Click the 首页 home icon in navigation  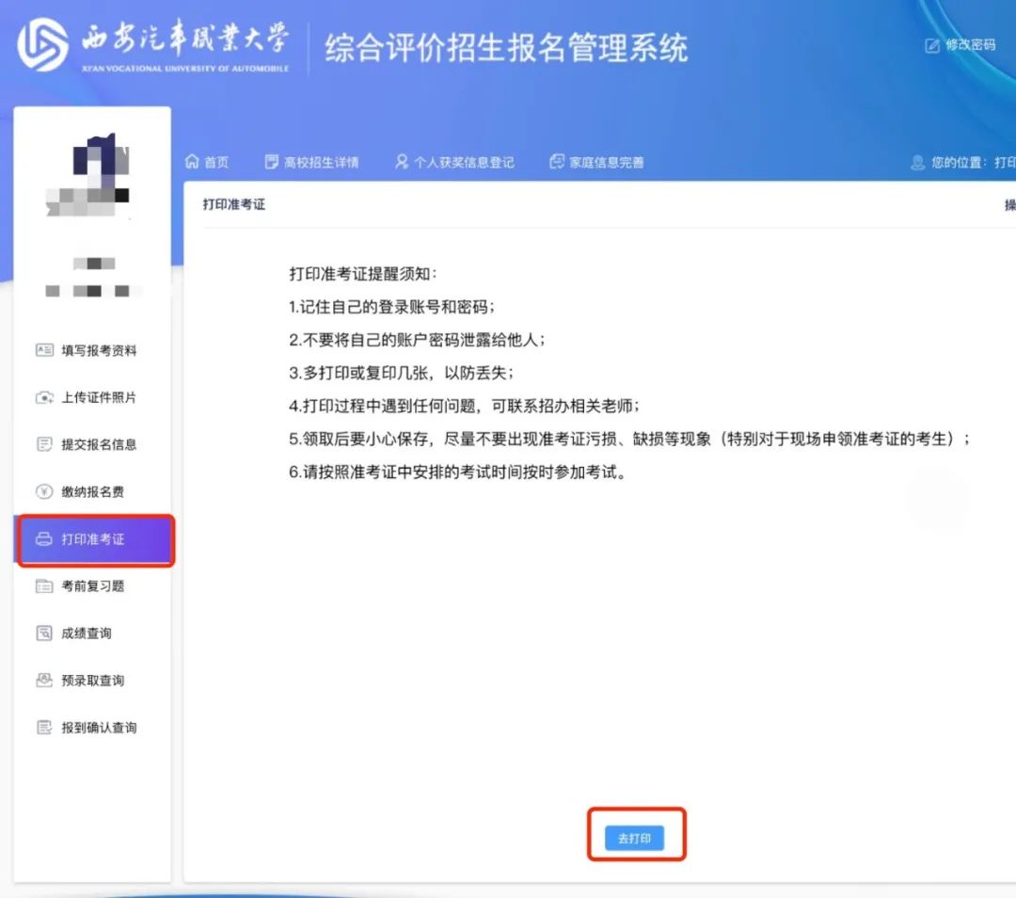click(194, 161)
